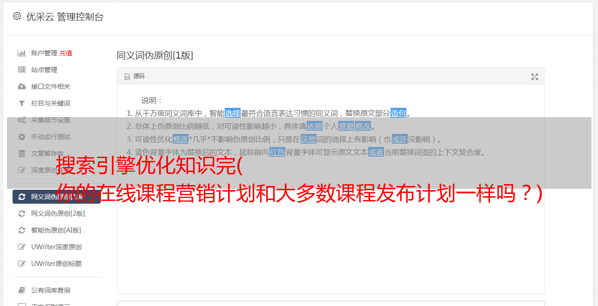The image size is (598, 306).
Task: Click the highlighted word 依照
Action: [315, 126]
